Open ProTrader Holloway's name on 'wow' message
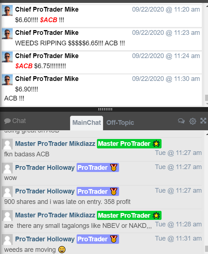This screenshot has height=254, width=208. 45,168
